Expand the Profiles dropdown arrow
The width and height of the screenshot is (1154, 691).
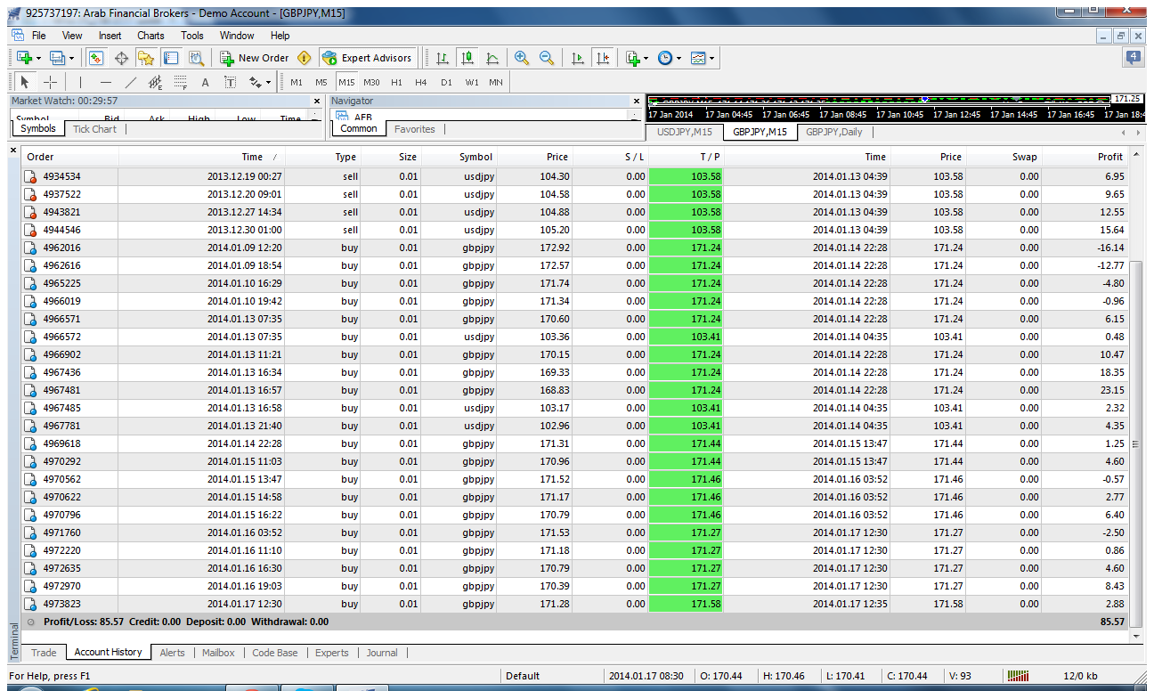coord(71,58)
